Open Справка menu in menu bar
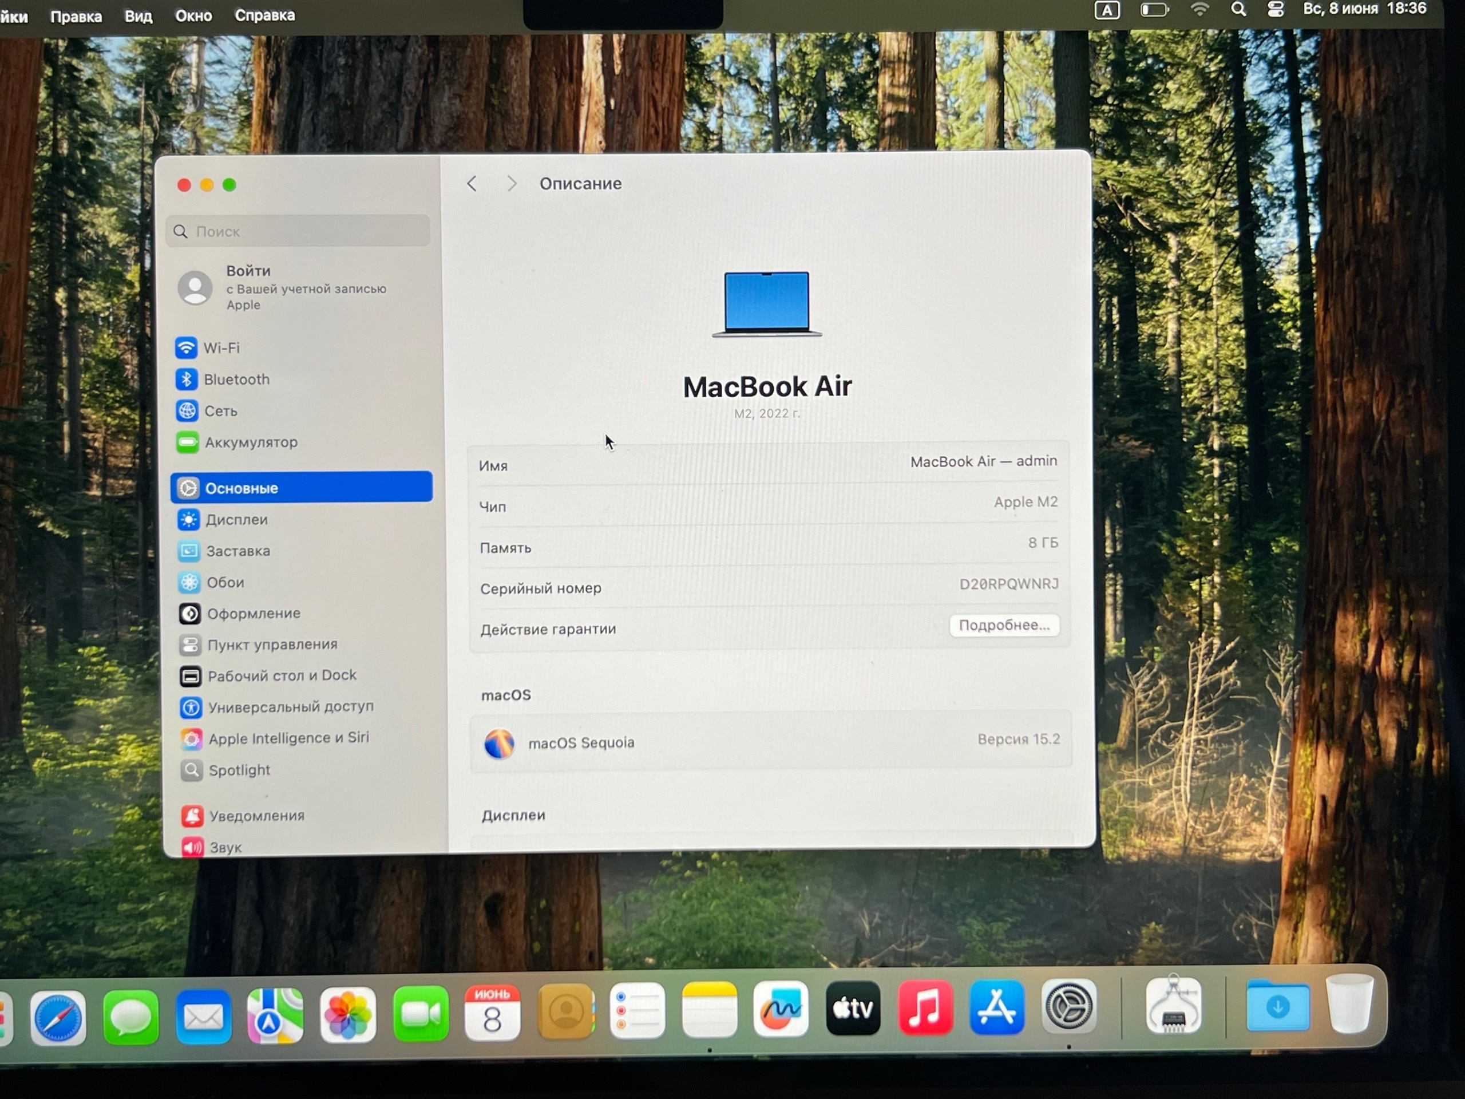This screenshot has width=1465, height=1099. (x=265, y=14)
